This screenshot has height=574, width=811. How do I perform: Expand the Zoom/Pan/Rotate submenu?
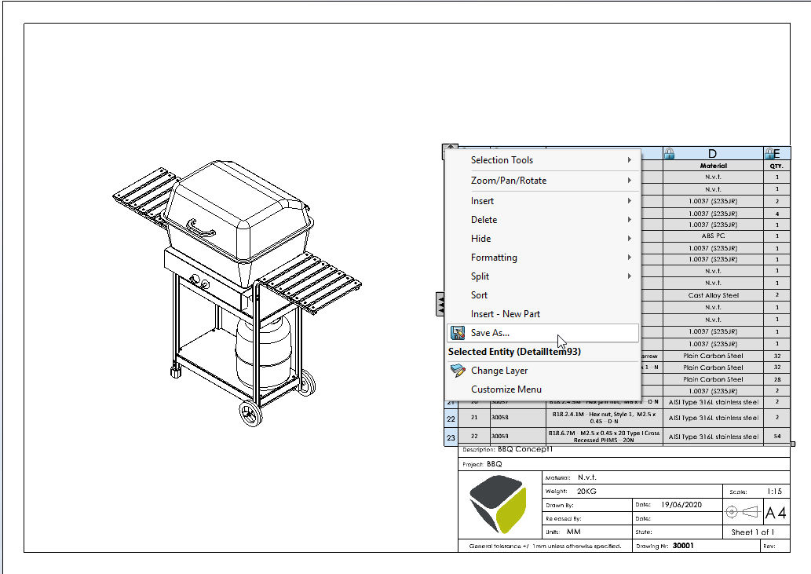(x=507, y=180)
